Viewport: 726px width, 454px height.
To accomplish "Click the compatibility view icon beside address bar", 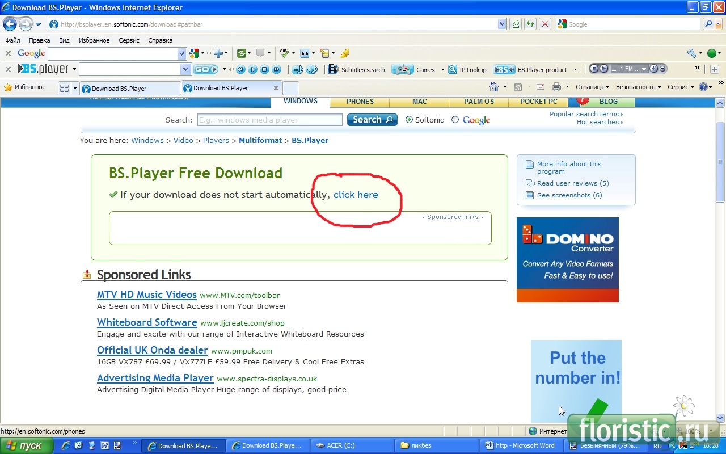I will [516, 24].
